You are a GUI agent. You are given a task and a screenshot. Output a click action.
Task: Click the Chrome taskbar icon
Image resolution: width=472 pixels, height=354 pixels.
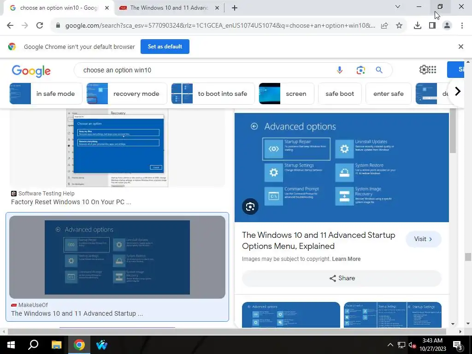[79, 345]
